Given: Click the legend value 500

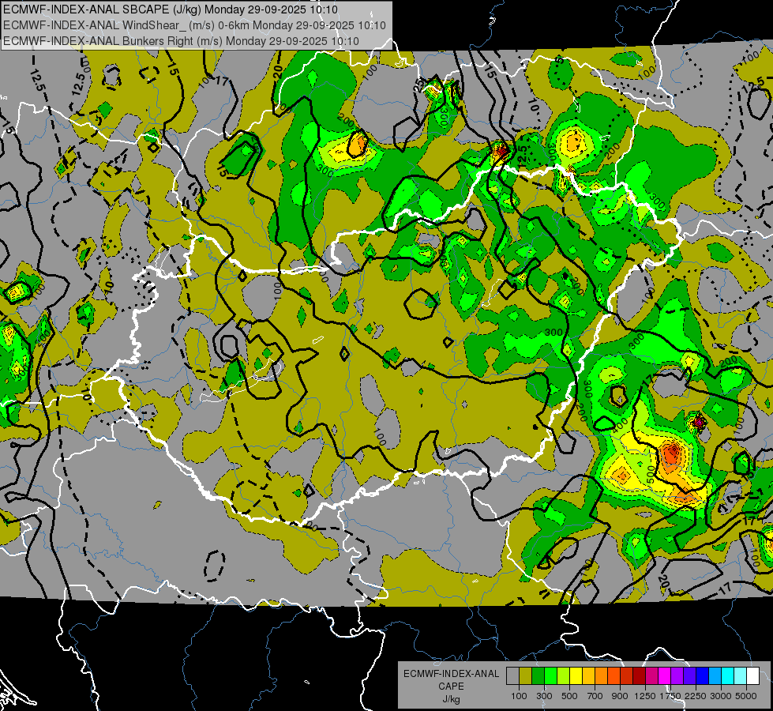Looking at the screenshot, I should pos(569,696).
